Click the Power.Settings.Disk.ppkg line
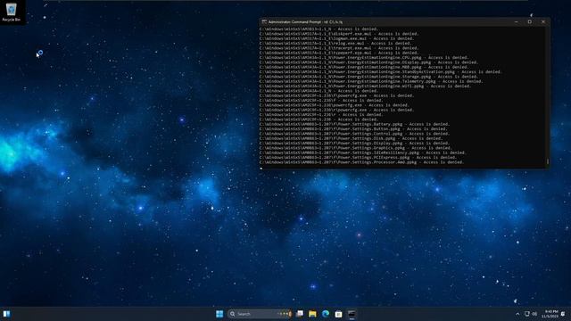This screenshot has width=571, height=321. coord(351,138)
